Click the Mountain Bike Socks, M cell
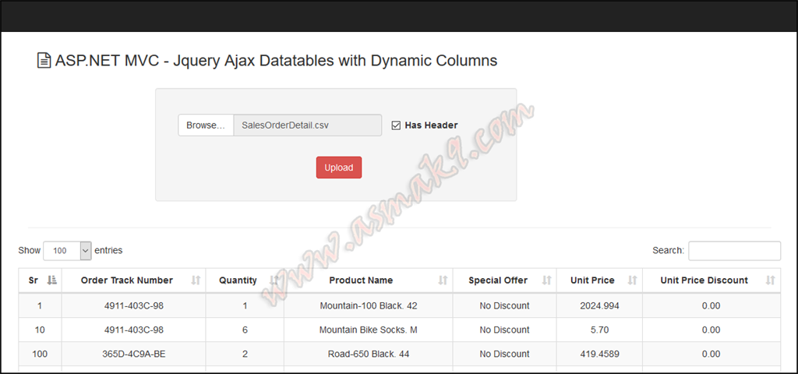The height and width of the screenshot is (374, 798). 368,330
